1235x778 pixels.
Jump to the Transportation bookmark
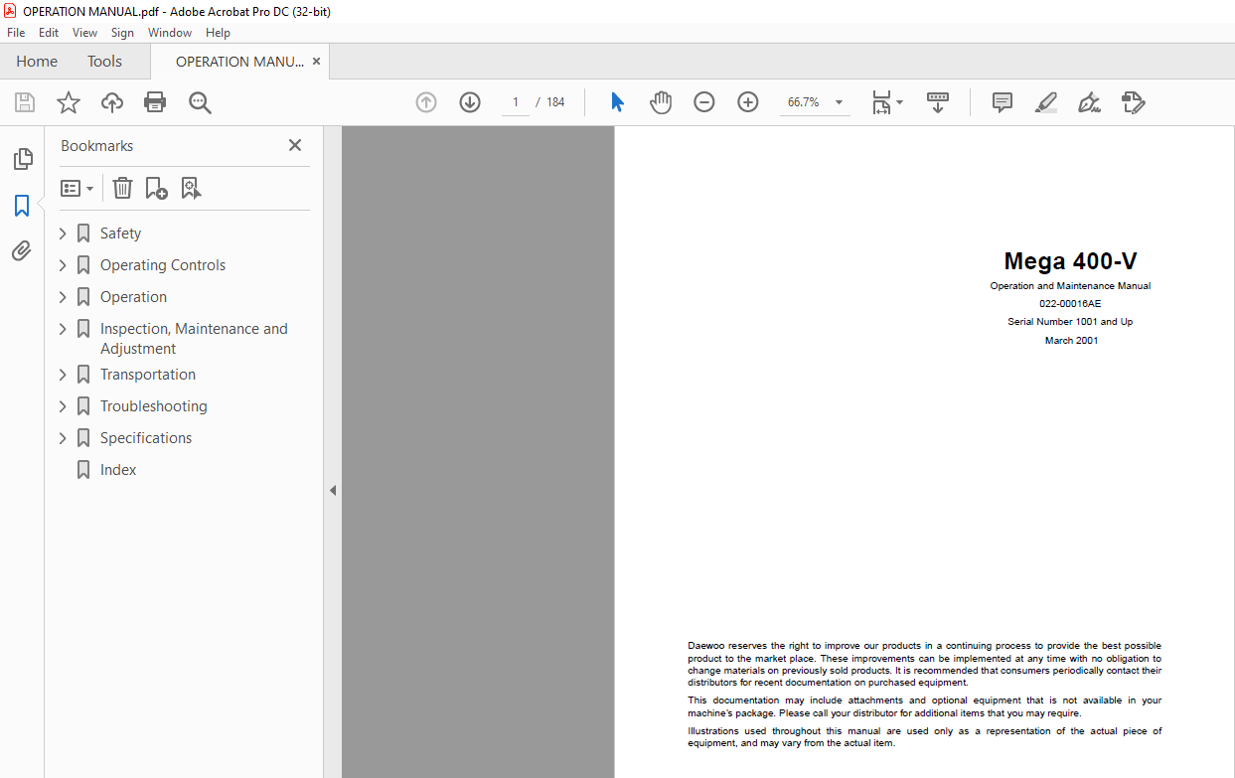coord(148,375)
